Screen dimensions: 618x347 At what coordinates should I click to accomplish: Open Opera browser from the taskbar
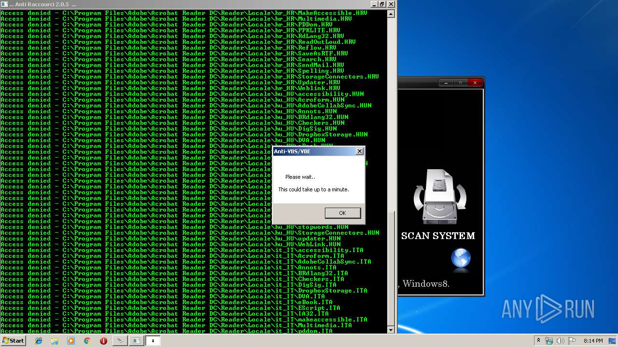(103, 341)
